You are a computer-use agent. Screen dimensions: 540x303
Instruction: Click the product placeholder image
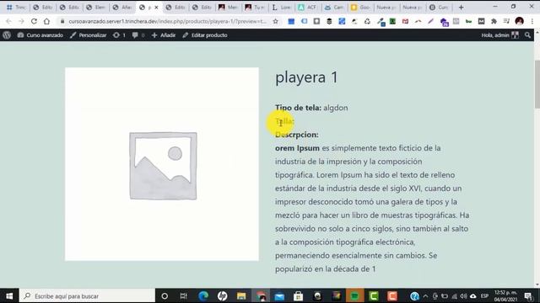[162, 164]
